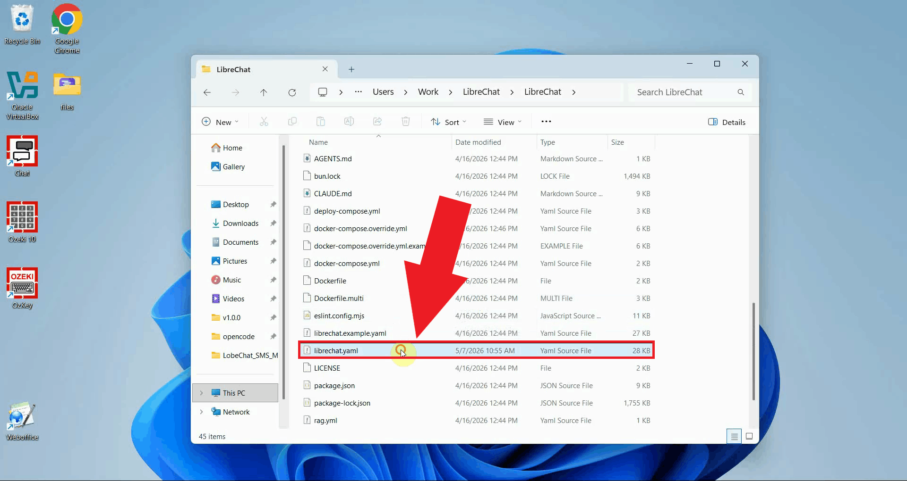This screenshot has width=907, height=481.
Task: Add a new tab with plus
Action: [351, 69]
